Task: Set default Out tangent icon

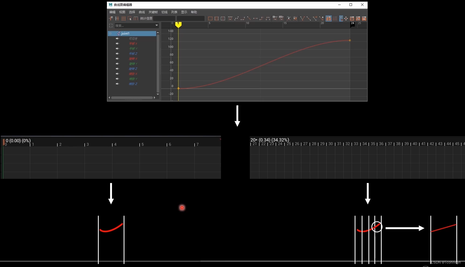Action: click(281, 18)
